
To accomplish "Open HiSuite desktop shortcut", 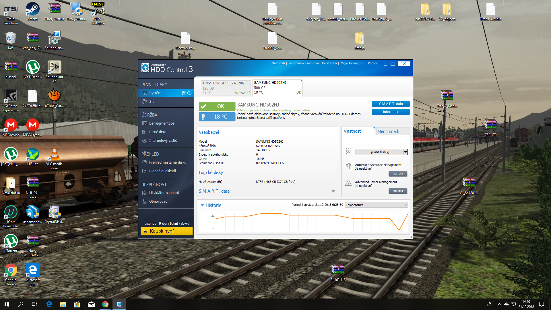I will [32, 156].
